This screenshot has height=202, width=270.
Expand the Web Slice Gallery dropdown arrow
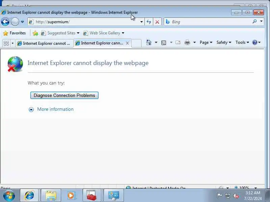coord(123,33)
